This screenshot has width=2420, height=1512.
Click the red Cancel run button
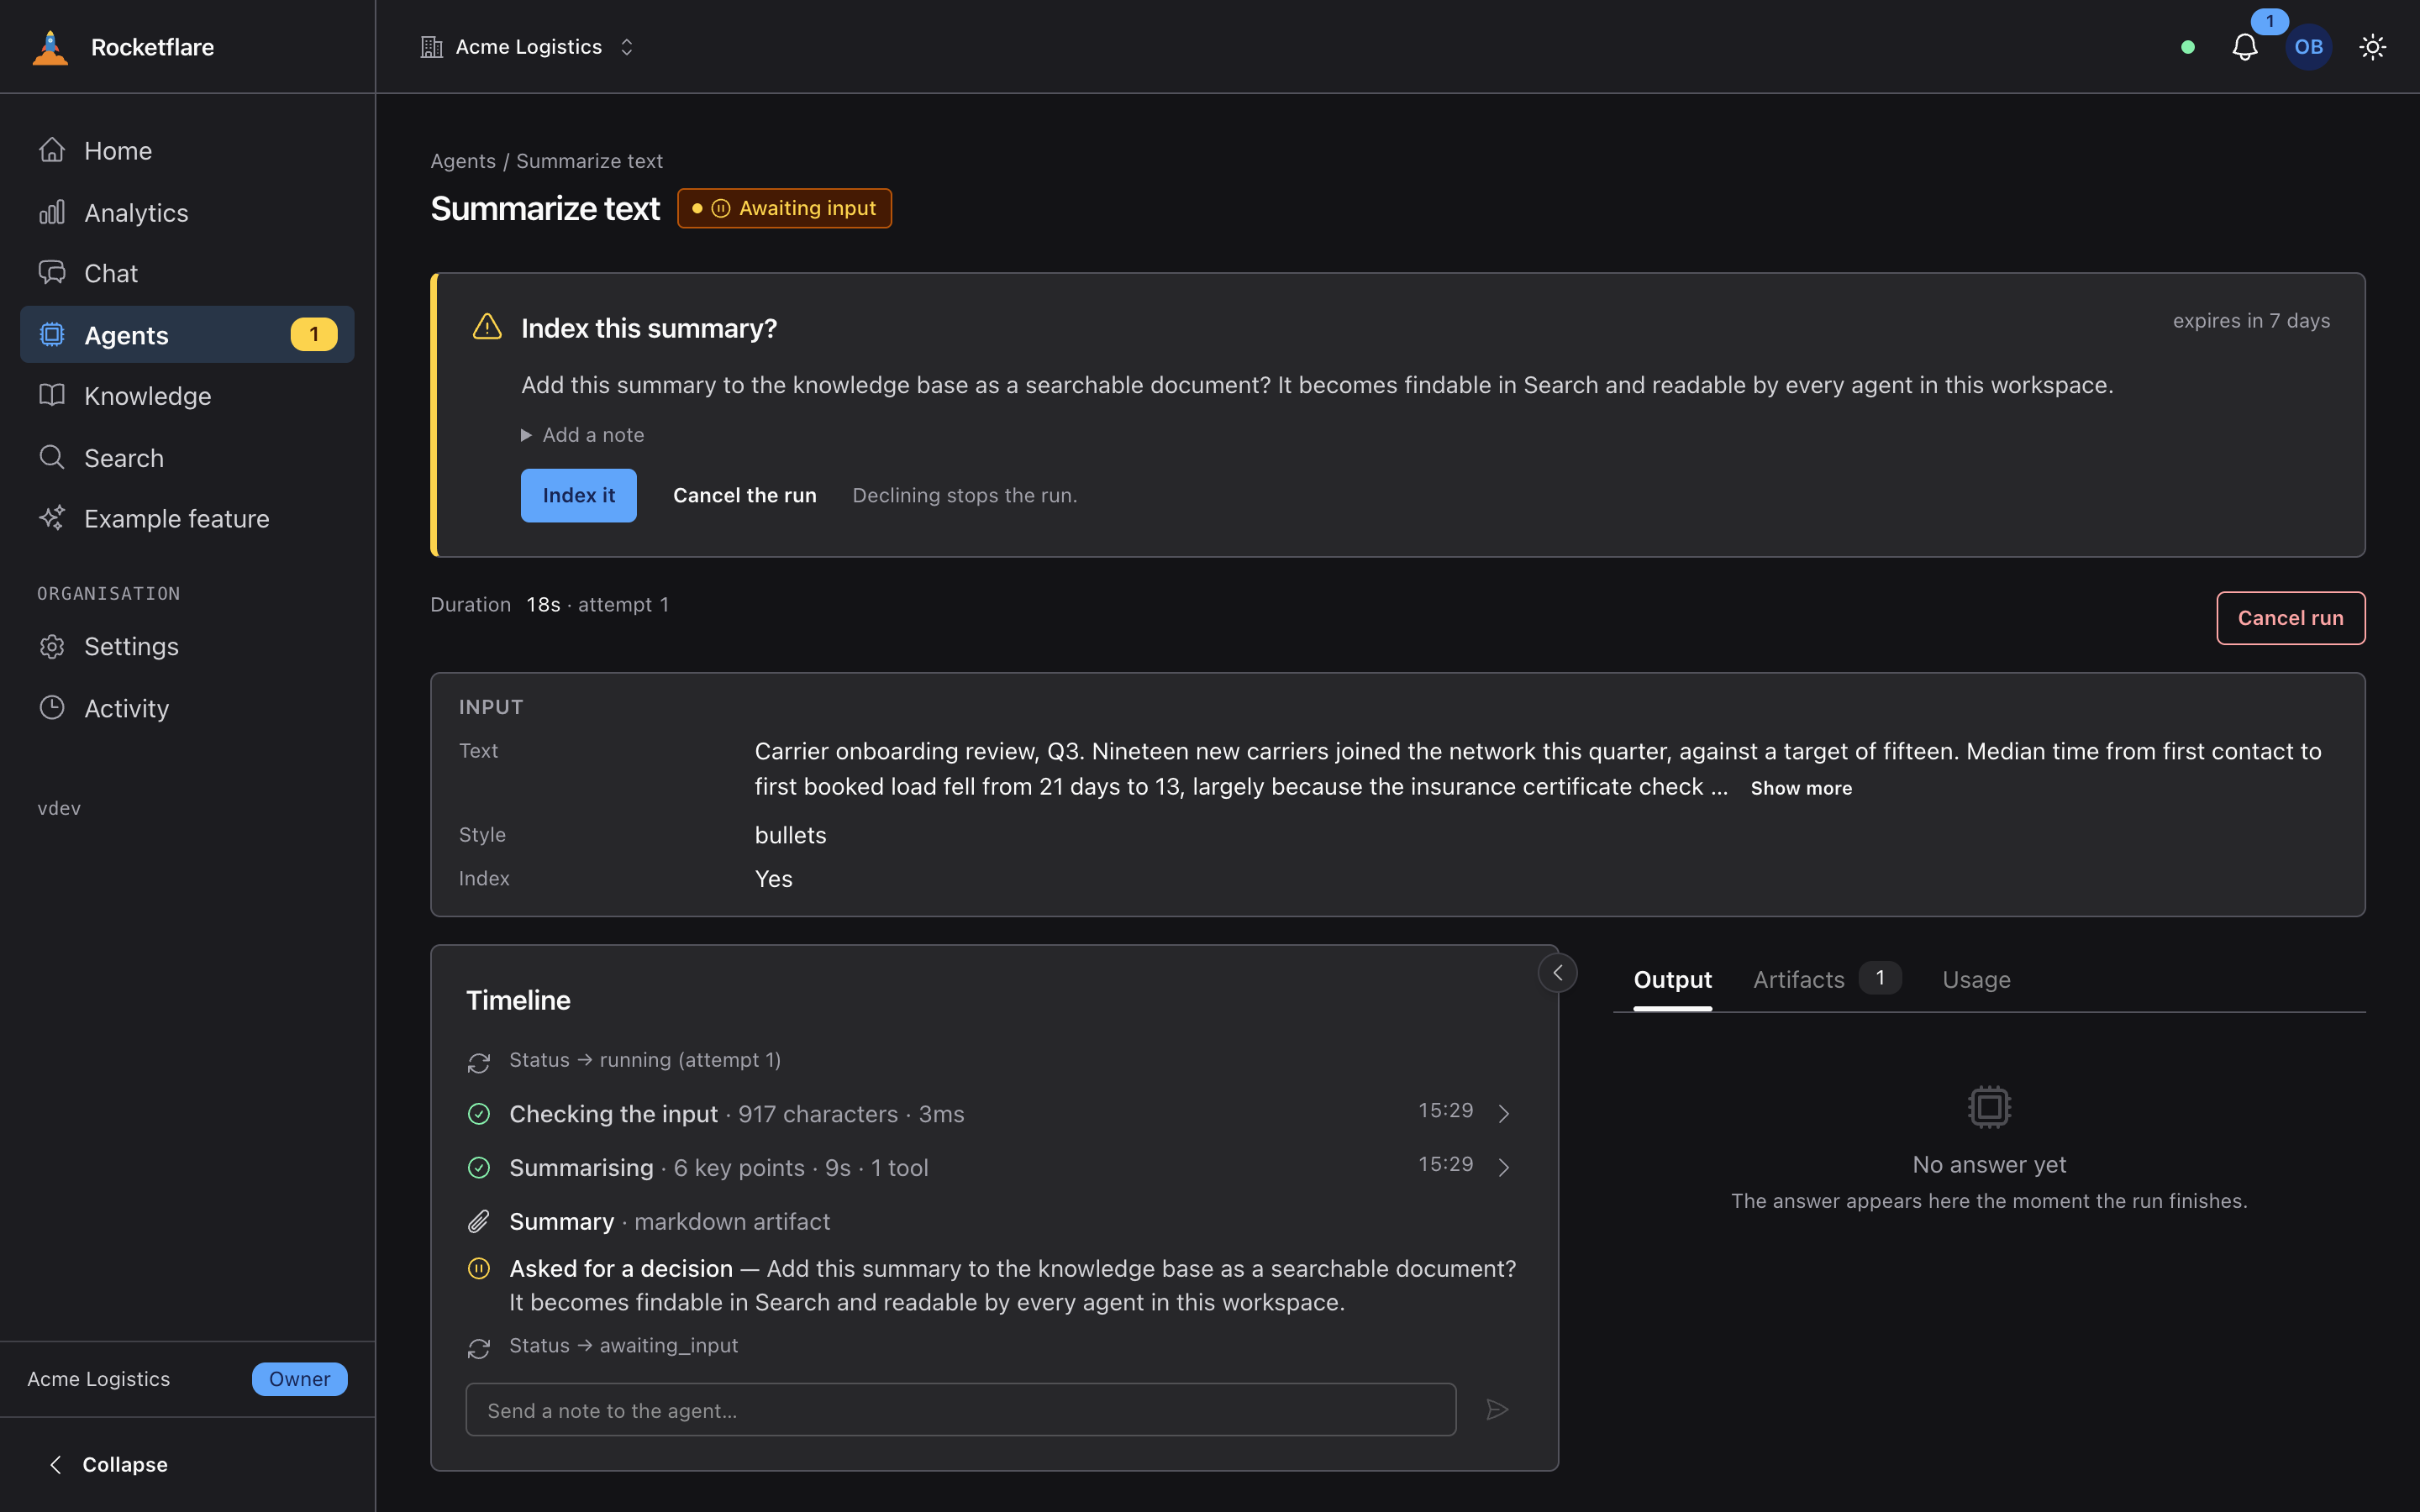point(2290,618)
